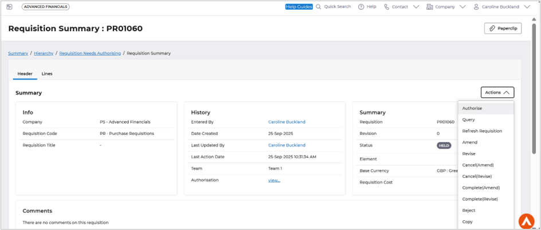Screen dimensions: 541x230
Task: Click the Authorisation View link
Action: [x=274, y=180]
